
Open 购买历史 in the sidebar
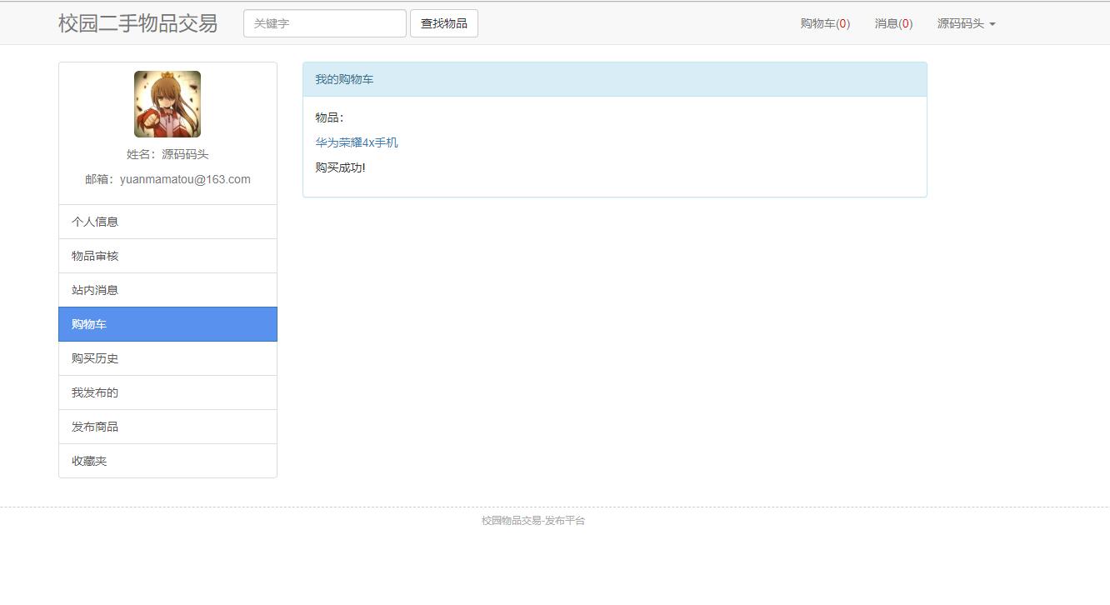(x=94, y=358)
